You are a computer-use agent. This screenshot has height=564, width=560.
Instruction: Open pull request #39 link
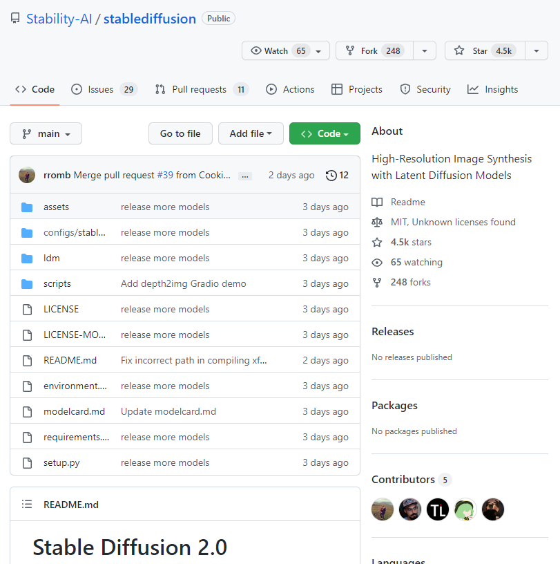click(164, 175)
